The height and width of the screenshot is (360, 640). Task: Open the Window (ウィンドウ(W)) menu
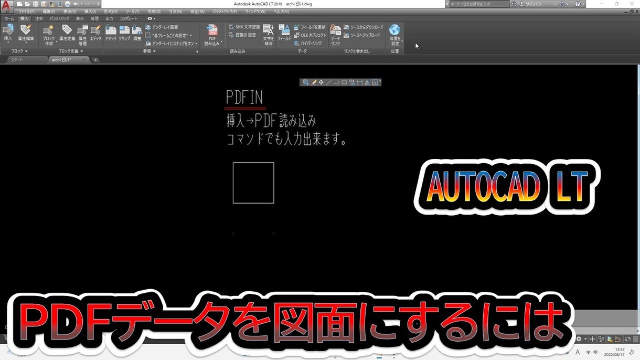coord(255,12)
